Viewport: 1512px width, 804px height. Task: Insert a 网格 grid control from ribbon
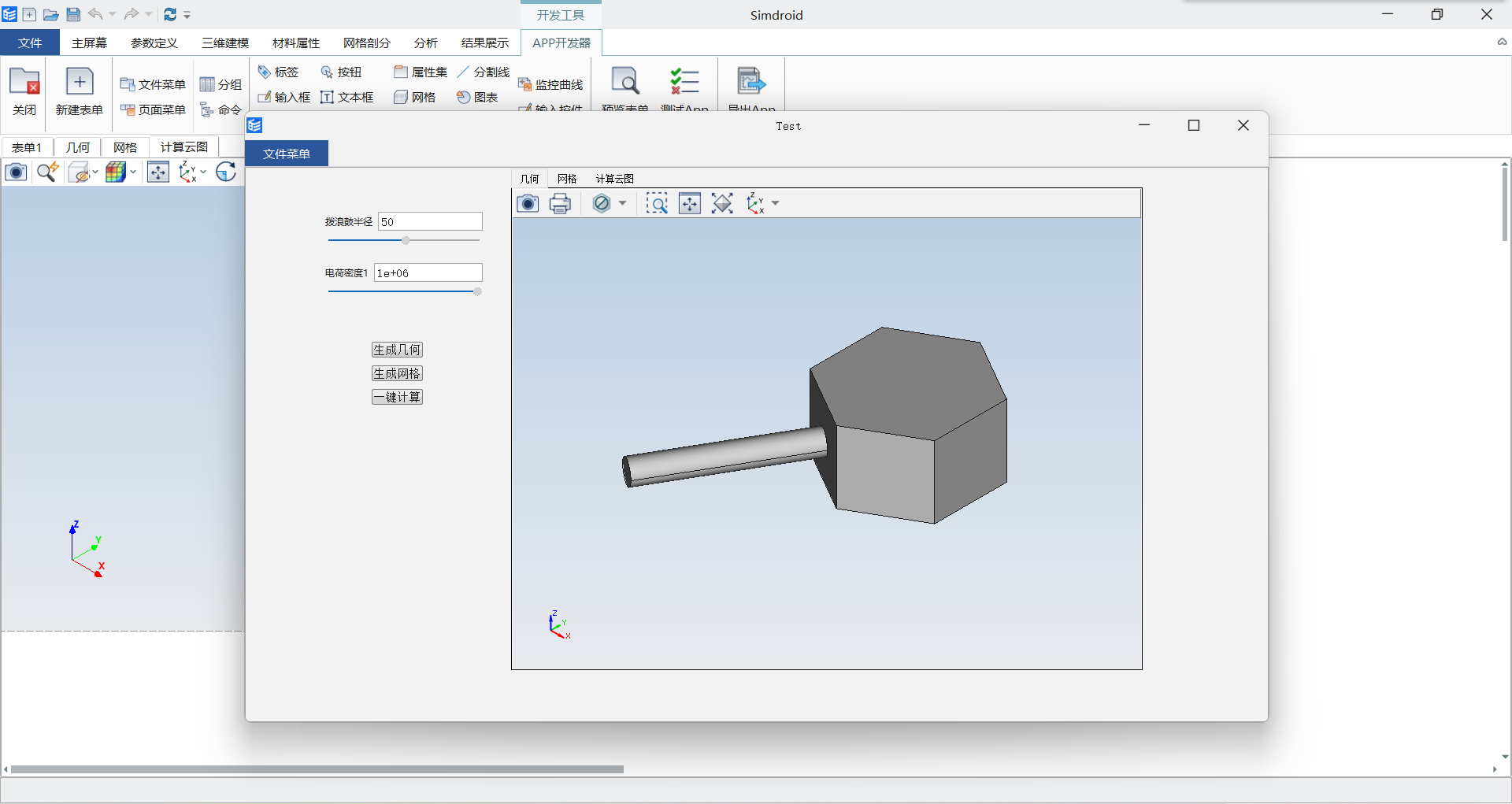pos(415,97)
